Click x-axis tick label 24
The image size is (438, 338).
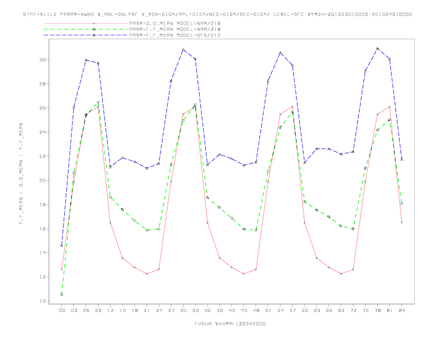159,310
